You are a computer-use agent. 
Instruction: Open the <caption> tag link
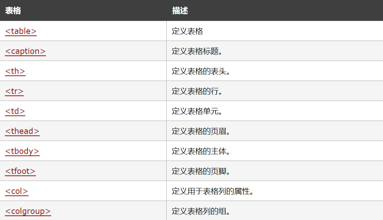25,51
